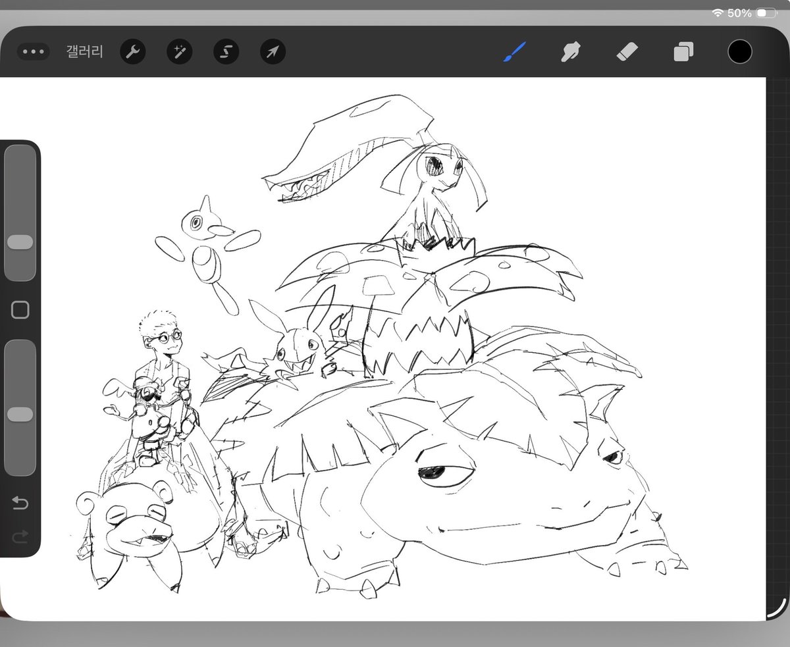Screen dimensions: 790x647
Task: Activate the Selection S-ribbon tool
Action: (226, 52)
